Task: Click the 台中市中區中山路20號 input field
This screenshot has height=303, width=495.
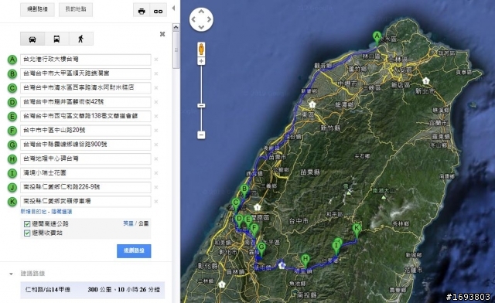Action: 86,131
